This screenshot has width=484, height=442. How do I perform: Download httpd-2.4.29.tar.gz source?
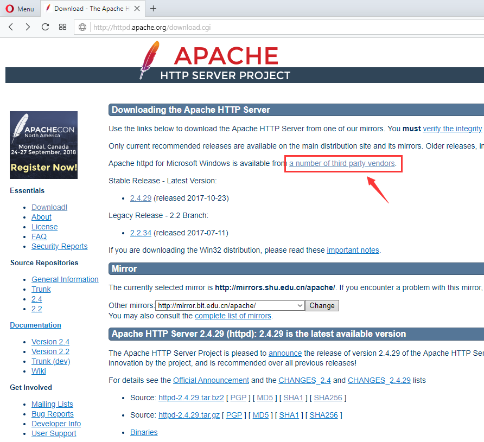tap(189, 415)
